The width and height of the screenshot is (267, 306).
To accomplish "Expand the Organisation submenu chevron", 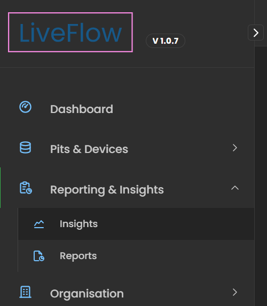I will 235,292.
